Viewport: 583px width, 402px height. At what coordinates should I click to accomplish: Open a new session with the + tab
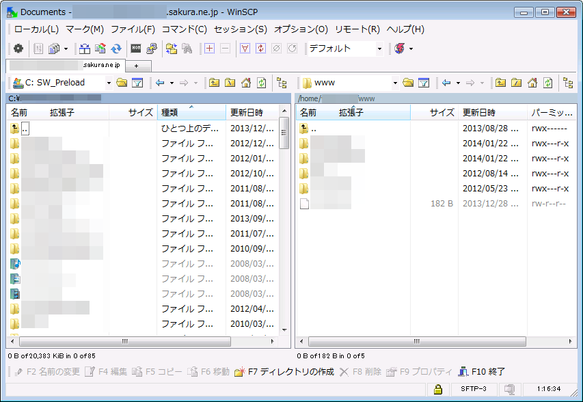coord(137,66)
